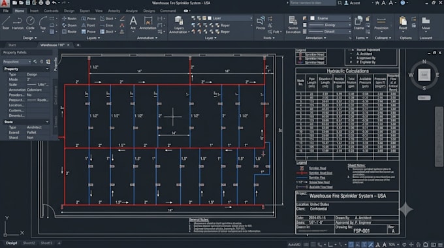The height and width of the screenshot is (248, 444).
Task: Click the Rootn move tool
Action: [x=69, y=18]
